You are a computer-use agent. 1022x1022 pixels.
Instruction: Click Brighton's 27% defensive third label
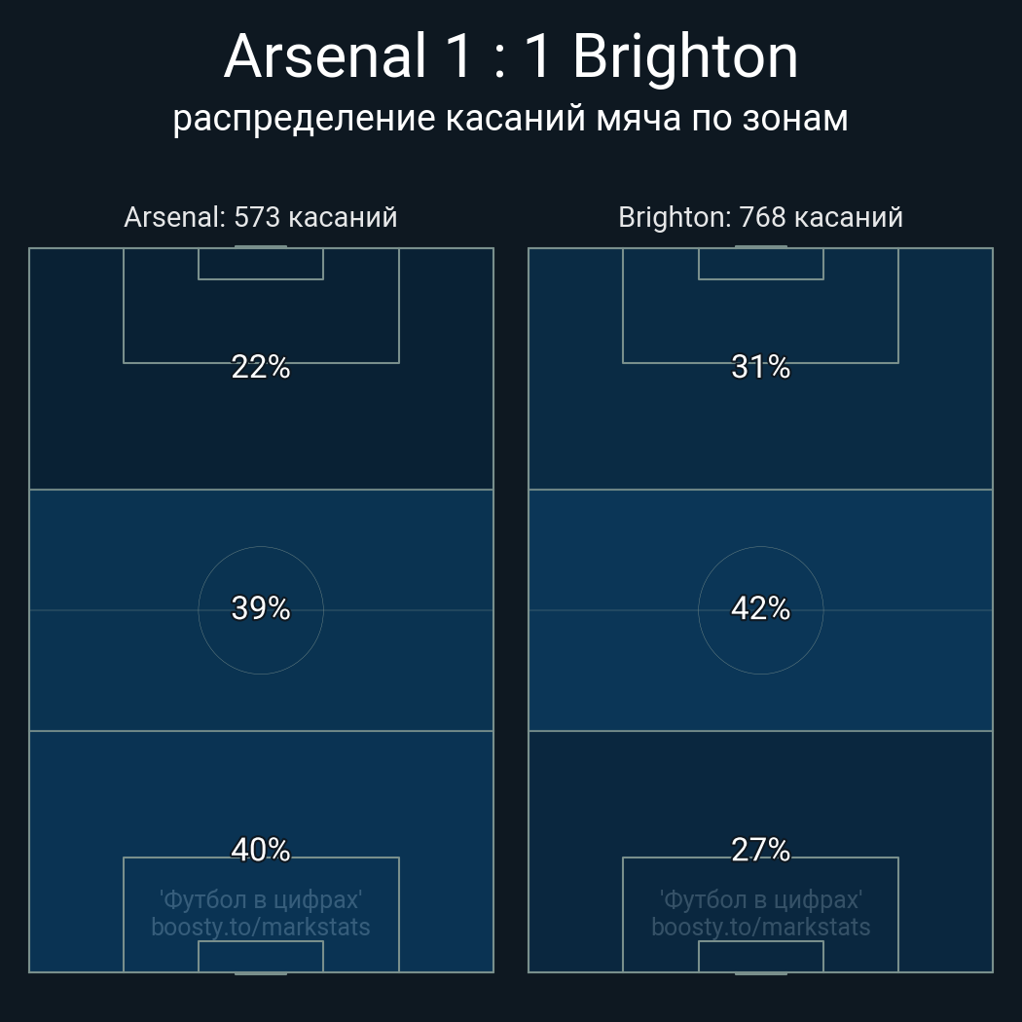(760, 850)
